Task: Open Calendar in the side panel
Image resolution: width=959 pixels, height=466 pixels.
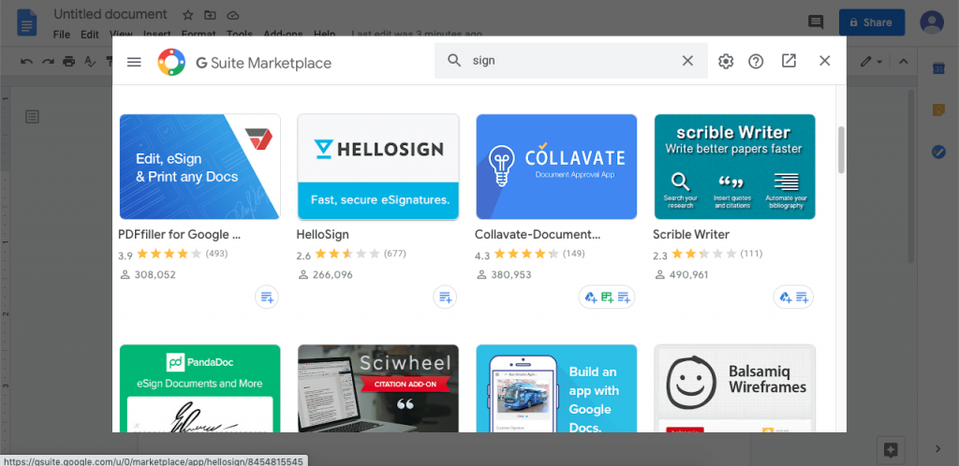Action: point(938,69)
